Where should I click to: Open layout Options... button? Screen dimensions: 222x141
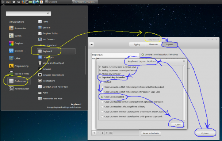pos(206,133)
